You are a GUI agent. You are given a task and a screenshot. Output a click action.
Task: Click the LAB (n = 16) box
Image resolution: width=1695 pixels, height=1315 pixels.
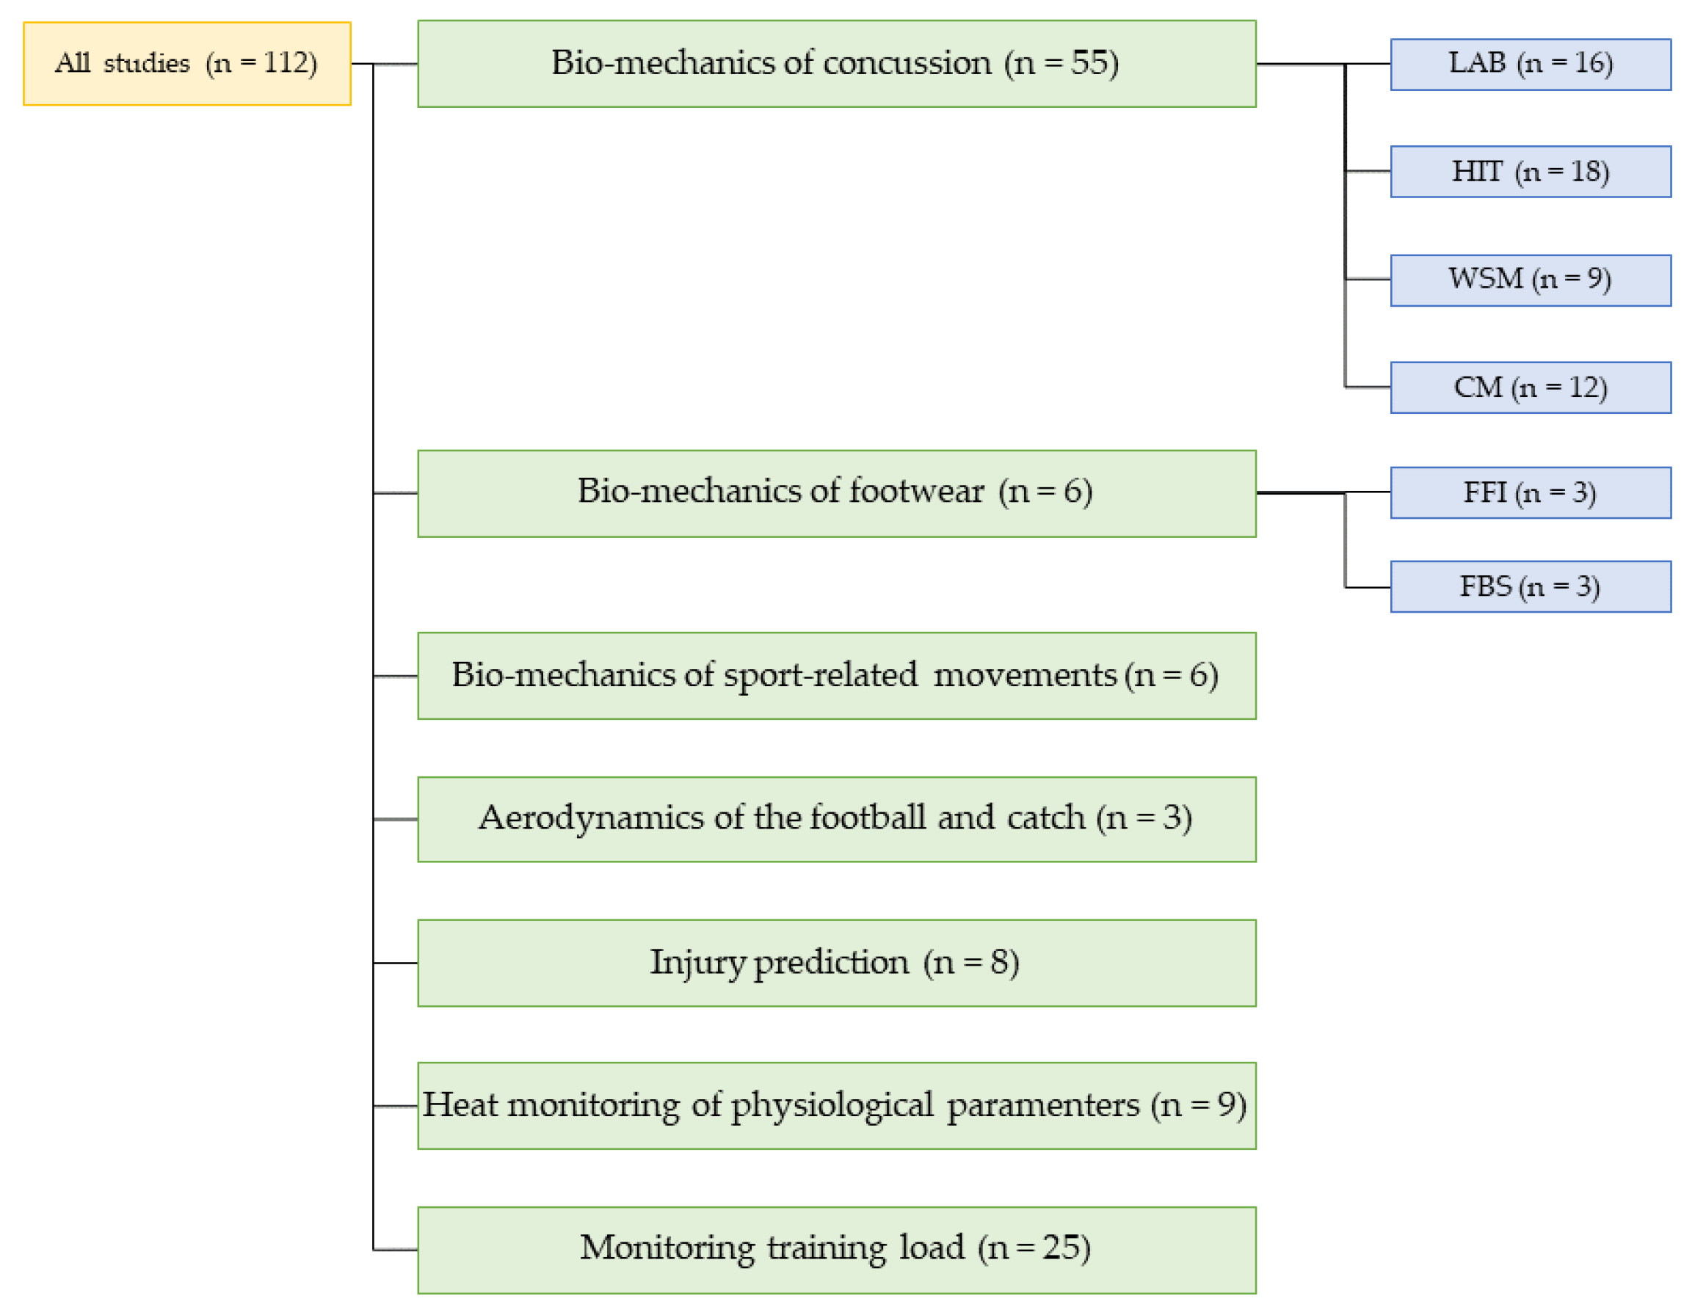click(x=1530, y=65)
